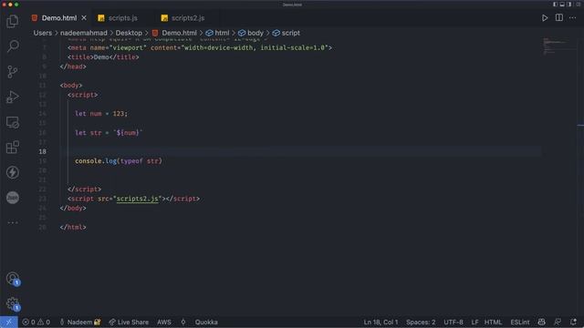Click the 'let num = 123;' line
This screenshot has width=584, height=328.
[x=101, y=114]
